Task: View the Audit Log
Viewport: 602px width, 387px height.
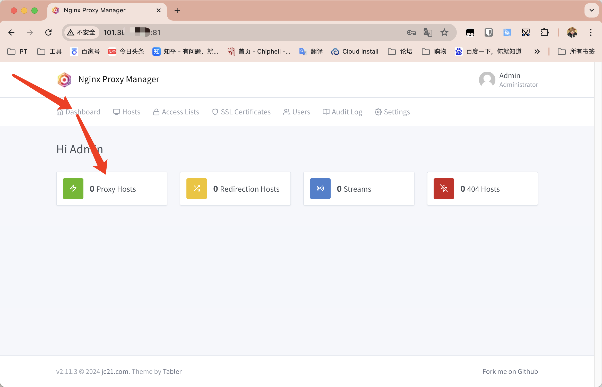Action: pyautogui.click(x=342, y=112)
